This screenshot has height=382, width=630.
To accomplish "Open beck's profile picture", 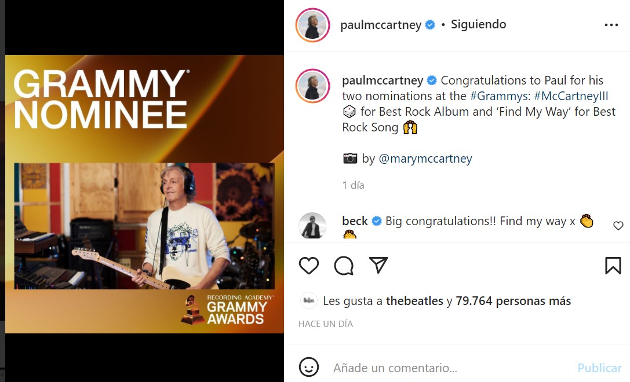I will pyautogui.click(x=312, y=226).
